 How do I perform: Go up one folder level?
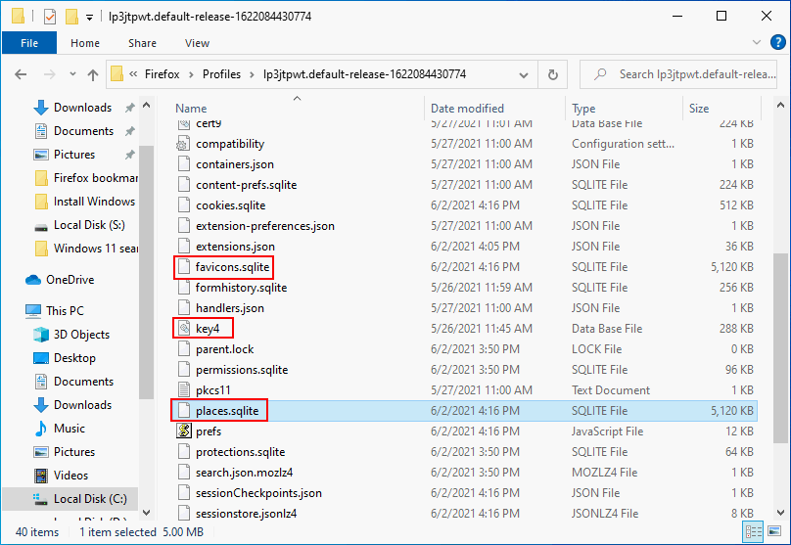coord(93,74)
